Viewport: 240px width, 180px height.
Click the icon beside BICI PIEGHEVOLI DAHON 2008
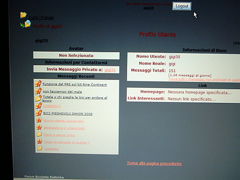point(39,113)
